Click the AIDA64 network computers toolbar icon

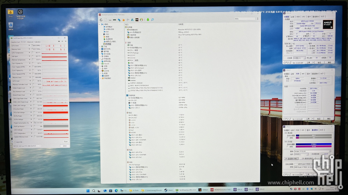119,20
